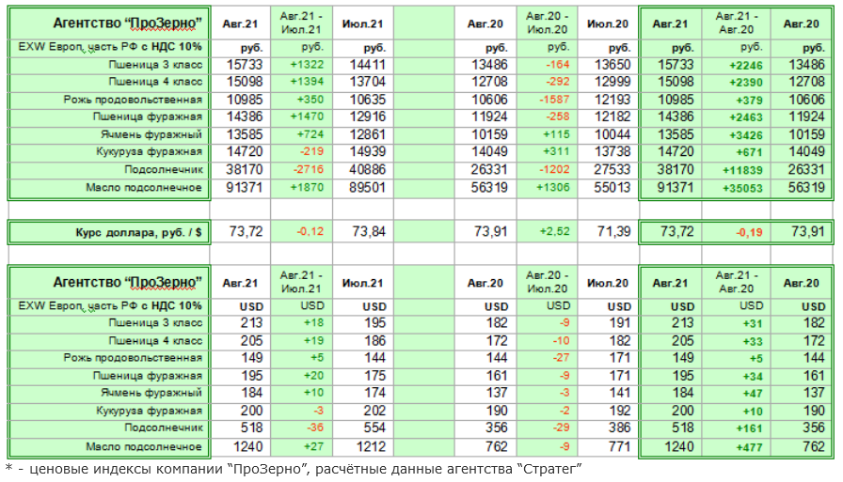Click the +2390 yearly change value
Image resolution: width=843 pixels, height=482 pixels.
click(746, 83)
